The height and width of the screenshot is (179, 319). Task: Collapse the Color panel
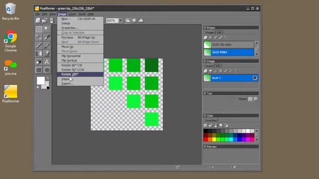[x=205, y=116]
